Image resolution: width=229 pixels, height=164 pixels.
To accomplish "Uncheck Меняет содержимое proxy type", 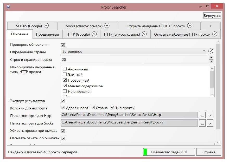I will tap(65, 86).
